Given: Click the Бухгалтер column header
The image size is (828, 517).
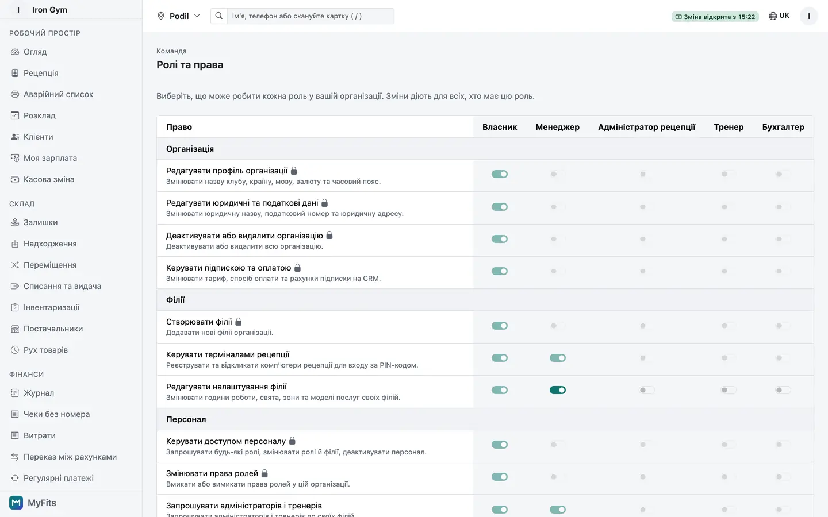Looking at the screenshot, I should click(783, 127).
